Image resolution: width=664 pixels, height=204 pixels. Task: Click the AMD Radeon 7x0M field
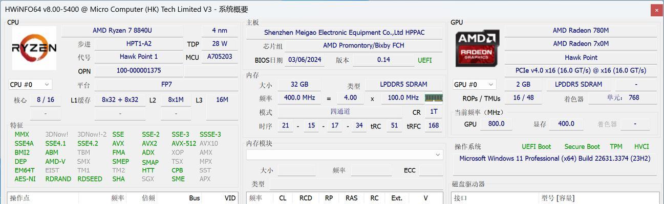(581, 44)
